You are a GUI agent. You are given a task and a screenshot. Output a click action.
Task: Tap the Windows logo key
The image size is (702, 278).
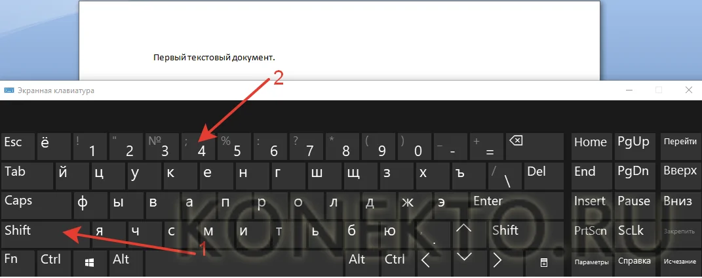[90, 263]
